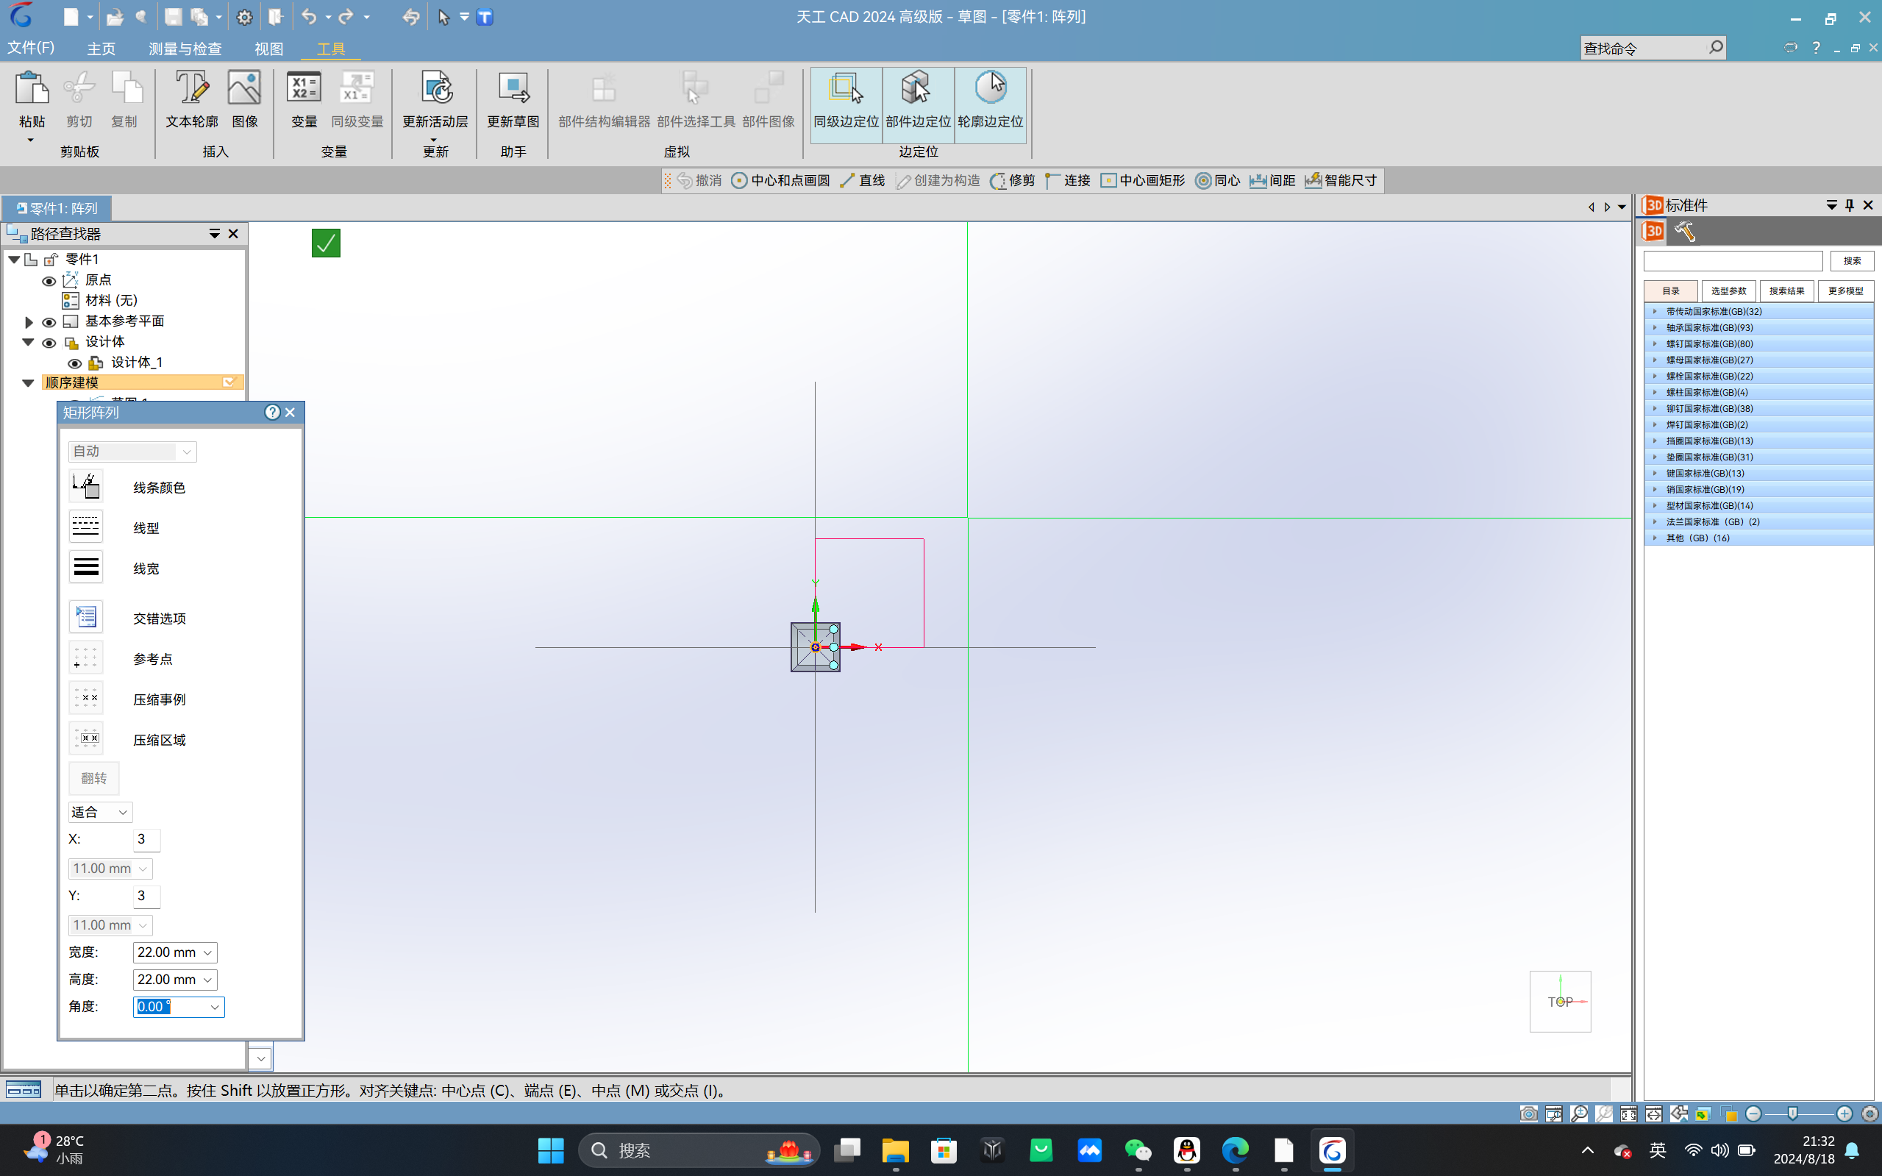
Task: Expand the 基本参考平面 node
Action: tap(28, 322)
